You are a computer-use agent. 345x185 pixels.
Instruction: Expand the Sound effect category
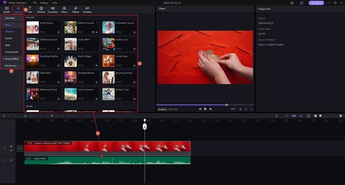pos(12,59)
